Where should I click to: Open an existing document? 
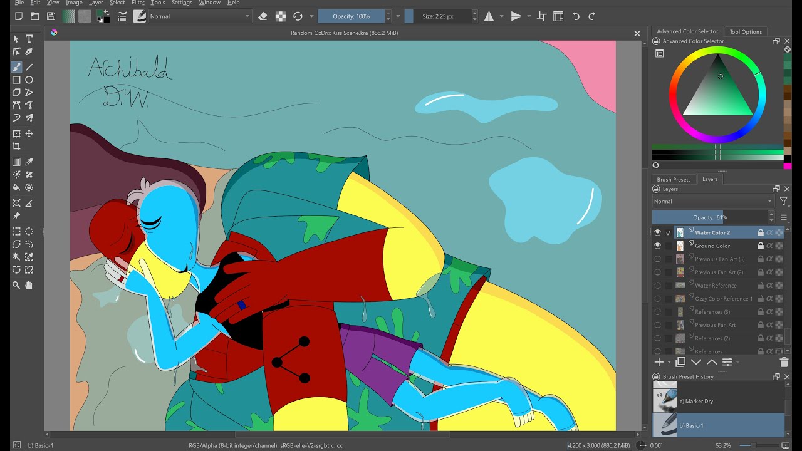pyautogui.click(x=35, y=16)
